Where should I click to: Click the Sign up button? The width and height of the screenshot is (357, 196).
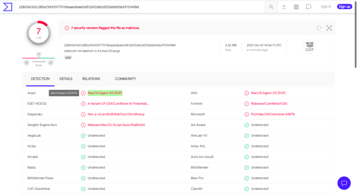345,7
